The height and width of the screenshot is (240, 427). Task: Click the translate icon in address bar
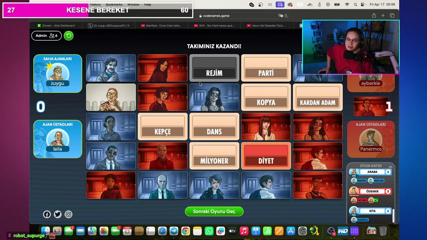[281, 16]
